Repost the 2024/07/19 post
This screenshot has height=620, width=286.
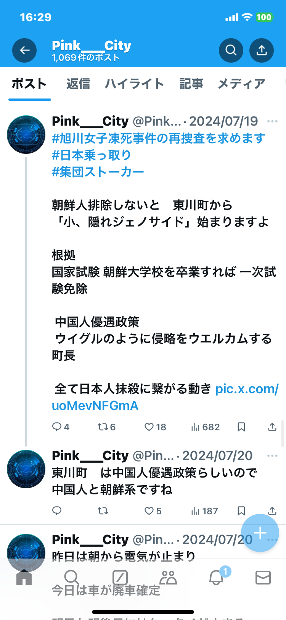click(103, 427)
